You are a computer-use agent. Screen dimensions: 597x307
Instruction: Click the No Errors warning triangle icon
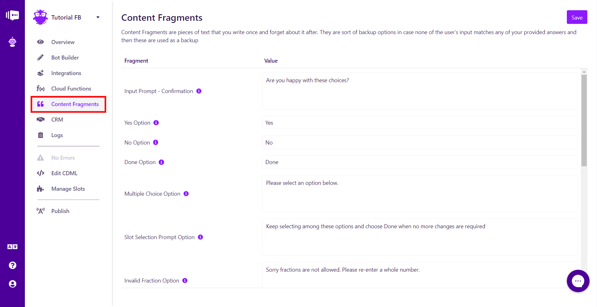(40, 158)
